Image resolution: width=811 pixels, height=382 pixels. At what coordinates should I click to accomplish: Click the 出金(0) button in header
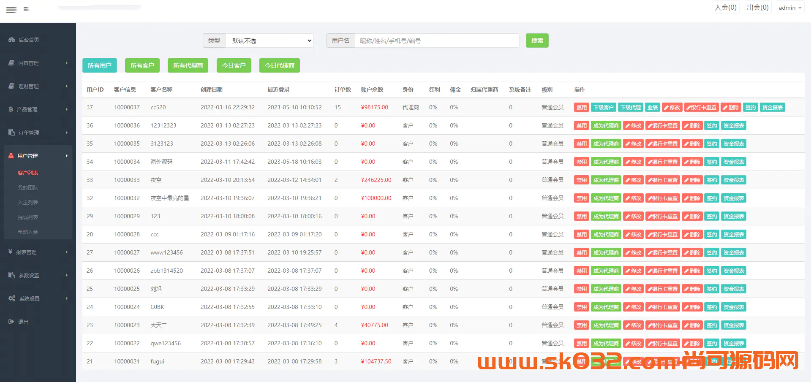pos(758,8)
